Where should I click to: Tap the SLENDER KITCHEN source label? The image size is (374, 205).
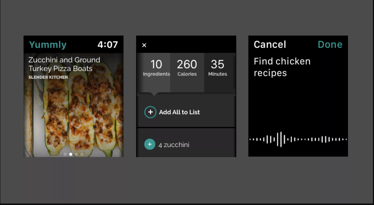pos(48,77)
